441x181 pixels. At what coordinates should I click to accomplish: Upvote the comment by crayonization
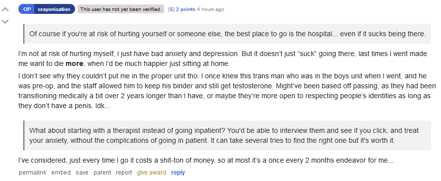click(x=5, y=9)
